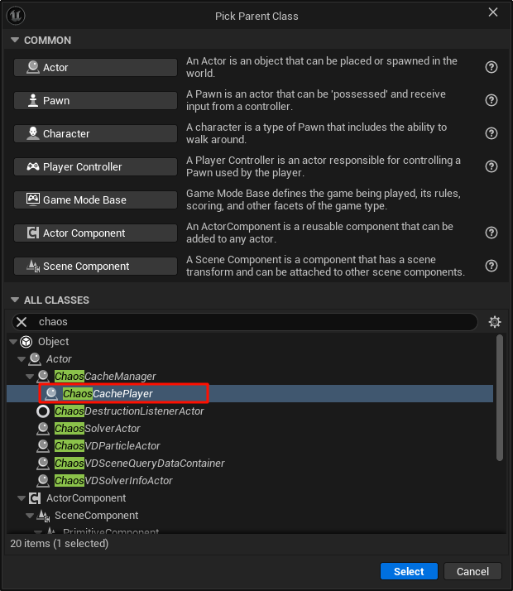Open help for the Actor class
Viewport: 513px width, 591px height.
[x=491, y=67]
